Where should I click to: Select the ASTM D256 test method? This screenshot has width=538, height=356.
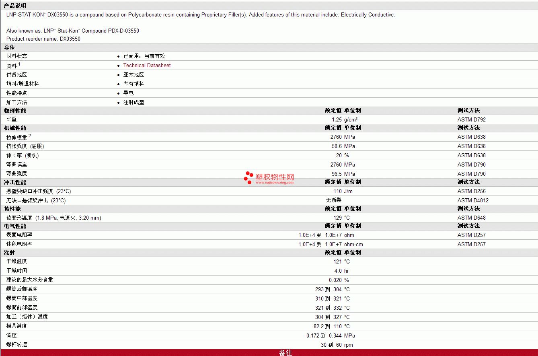pos(472,191)
